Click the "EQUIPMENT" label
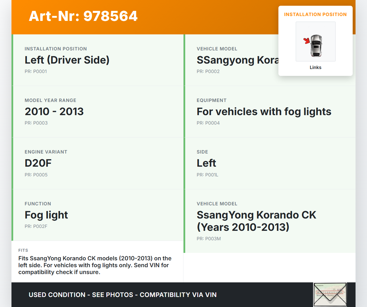This screenshot has width=367, height=307. (x=212, y=100)
